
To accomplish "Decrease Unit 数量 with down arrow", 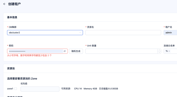I will (159, 52).
